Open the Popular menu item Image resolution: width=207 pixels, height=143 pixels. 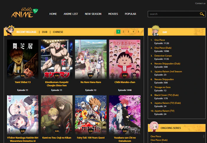(x=130, y=14)
